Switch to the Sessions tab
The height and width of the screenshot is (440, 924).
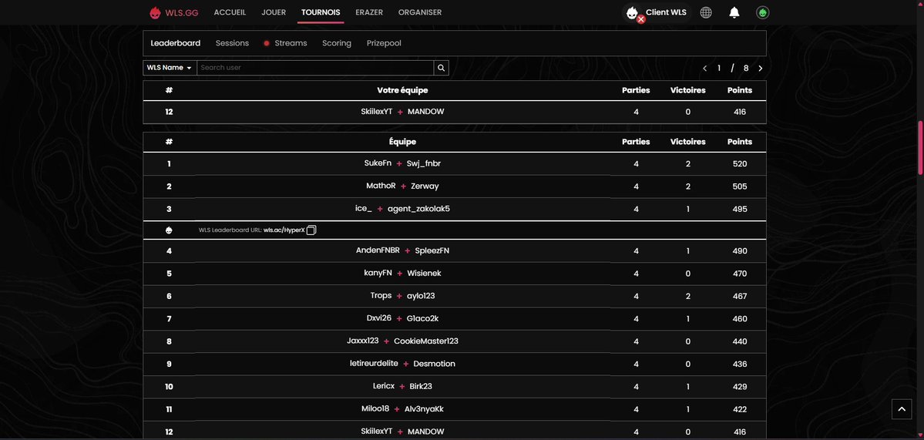tap(232, 43)
